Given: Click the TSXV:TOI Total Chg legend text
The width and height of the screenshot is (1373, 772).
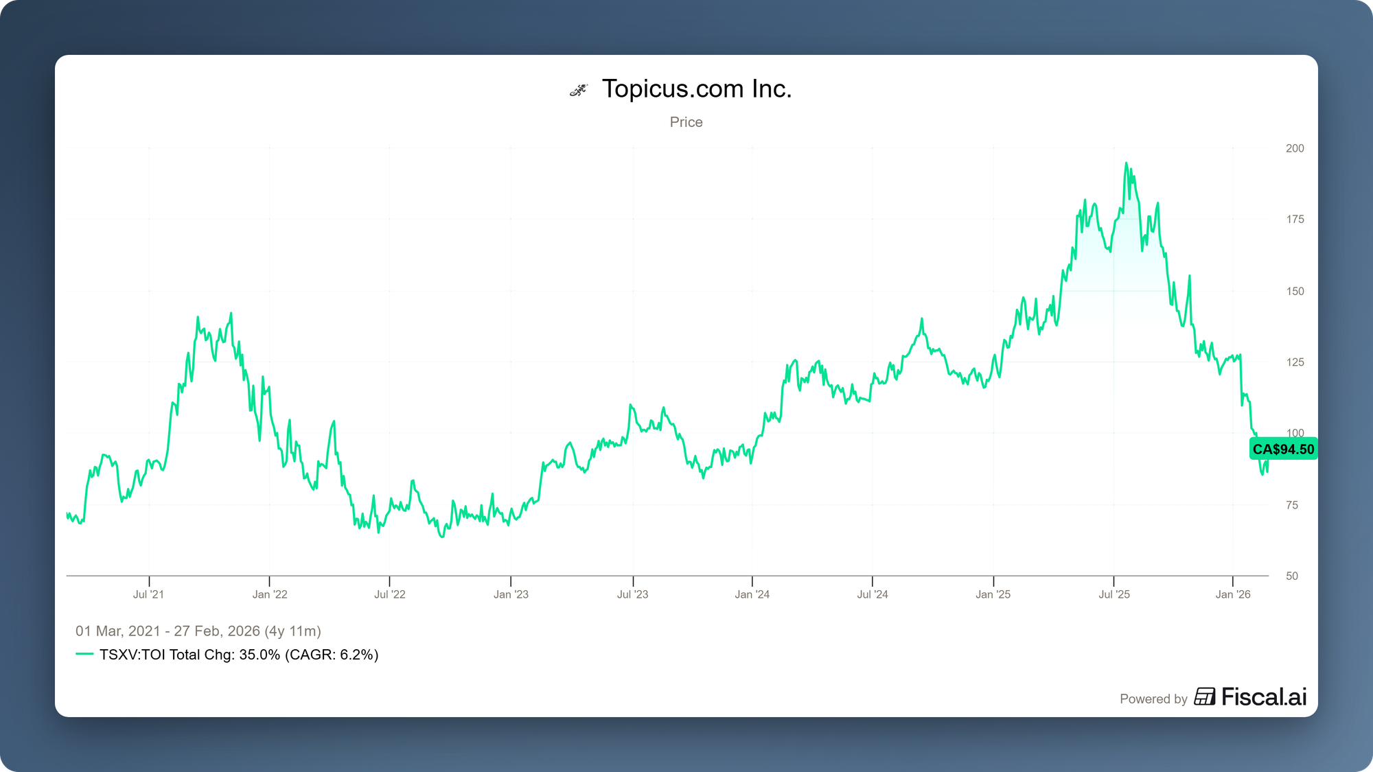Looking at the screenshot, I should tap(239, 655).
